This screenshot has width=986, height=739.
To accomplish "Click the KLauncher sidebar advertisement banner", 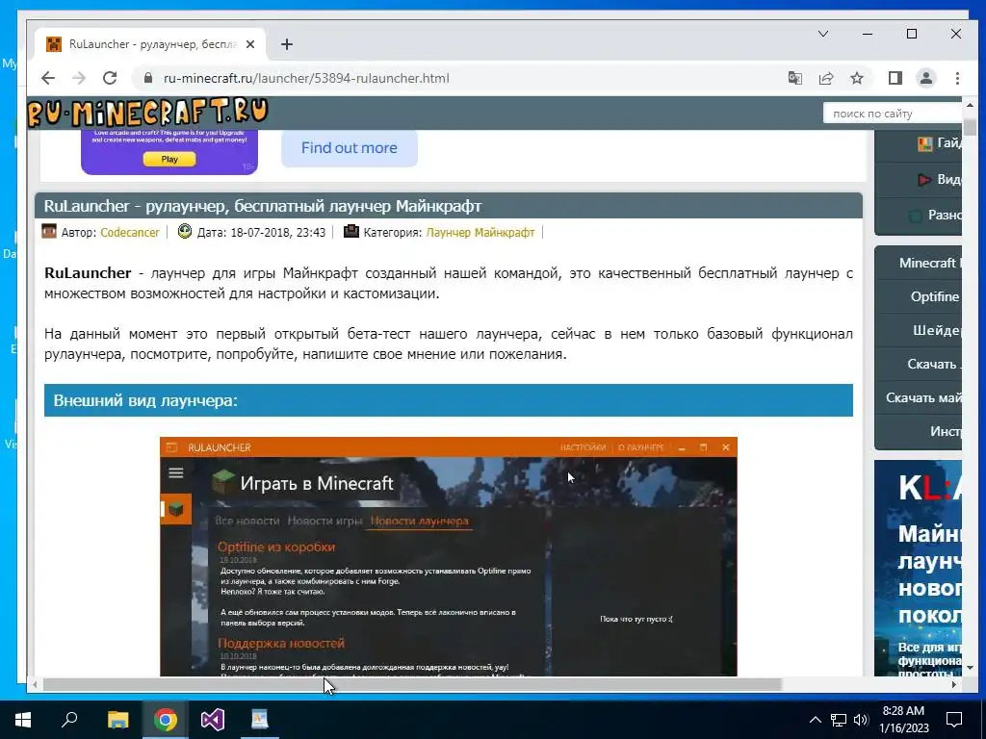I will coord(918,568).
